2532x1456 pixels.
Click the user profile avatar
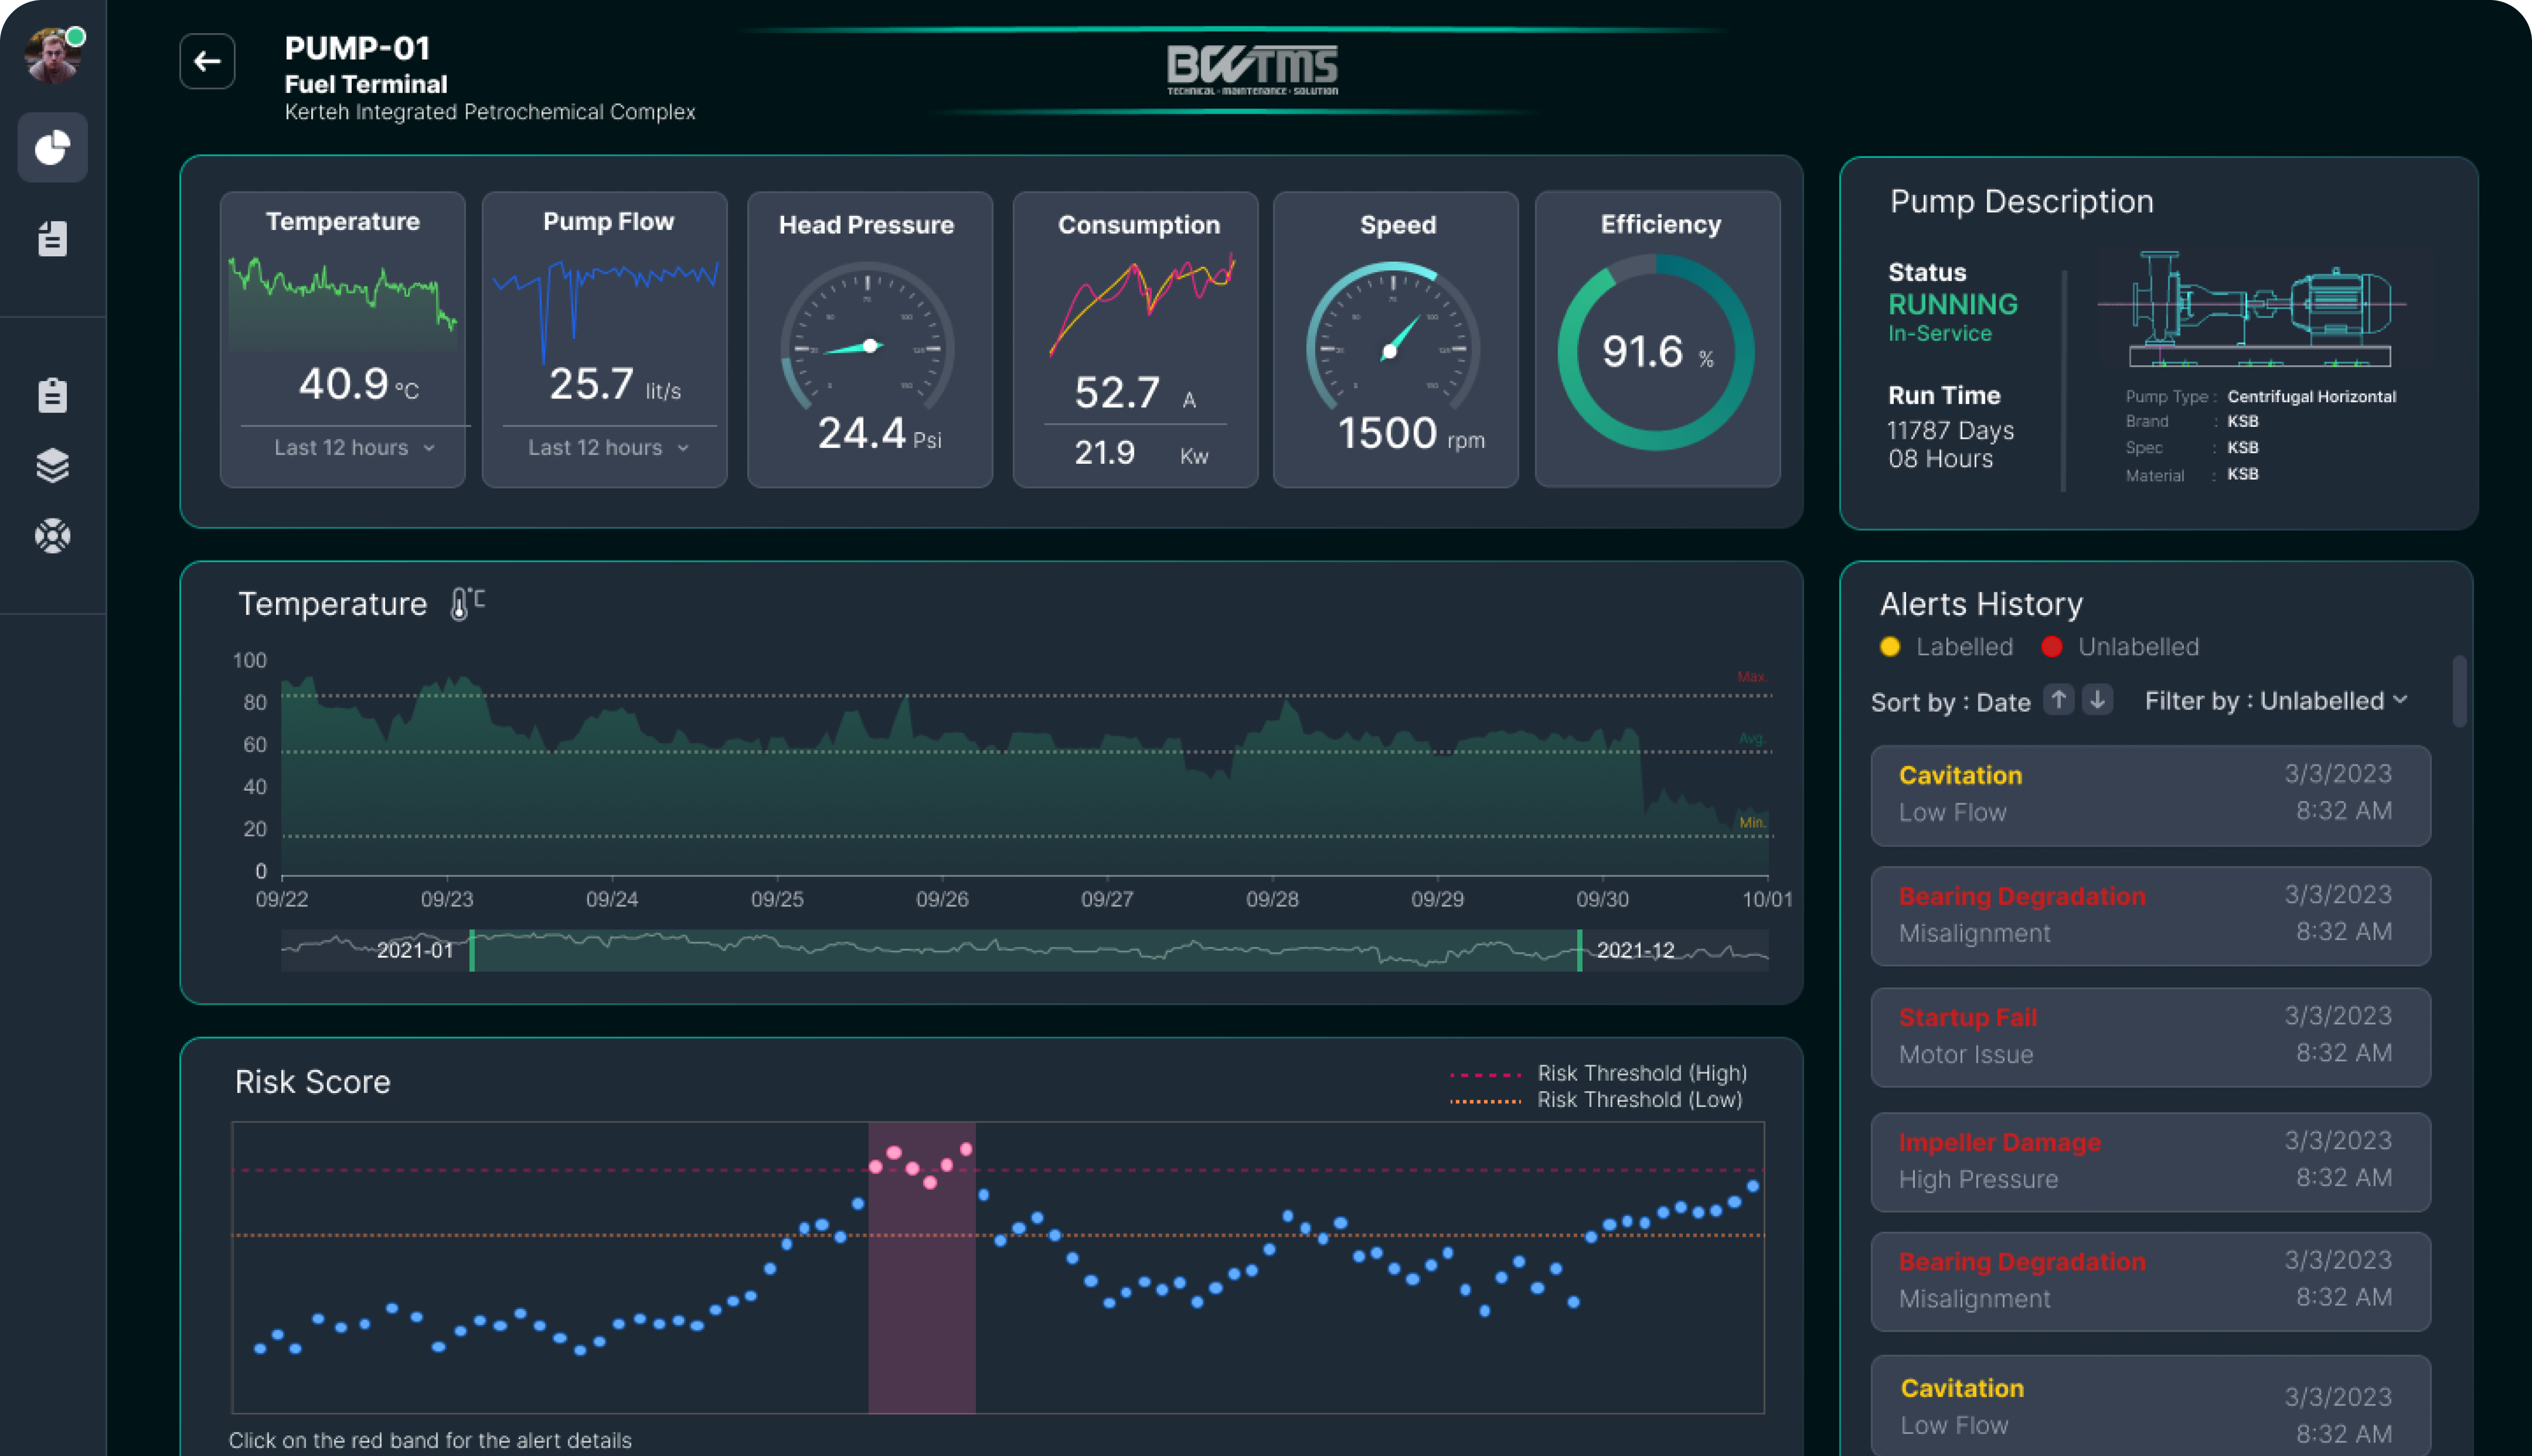(x=52, y=55)
